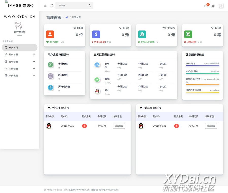Click the www.fsl.to host address value
Screen dimensions: 228x193
click(215, 90)
